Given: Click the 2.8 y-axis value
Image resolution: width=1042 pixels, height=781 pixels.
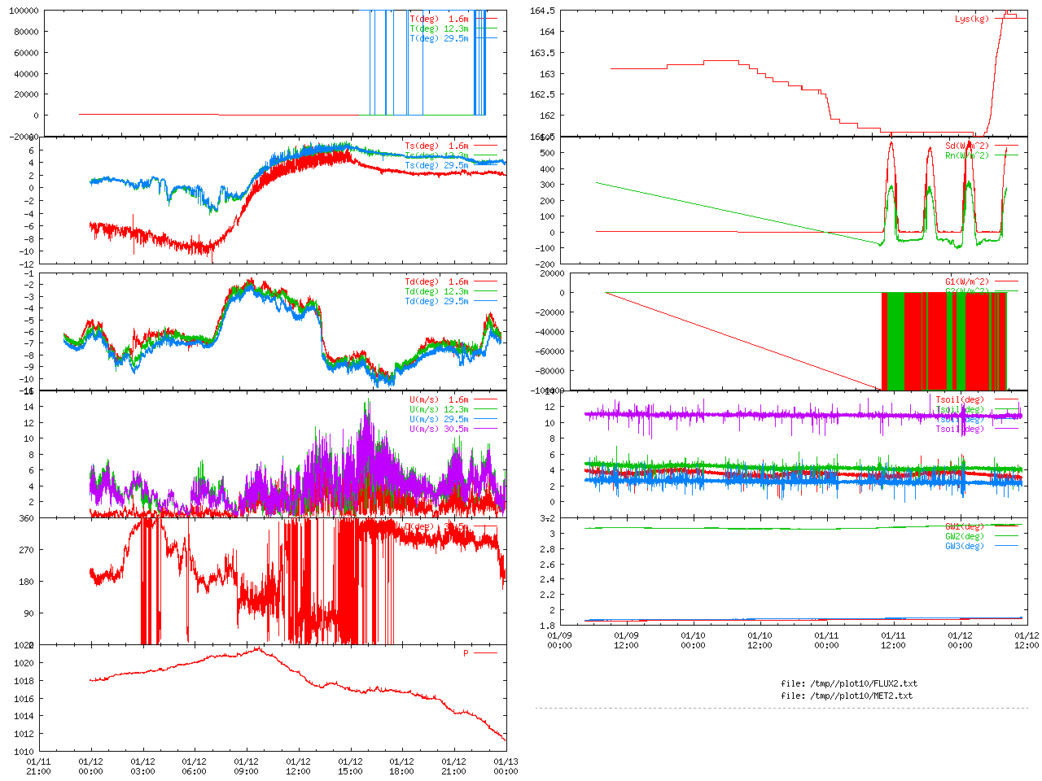Looking at the screenshot, I should [548, 549].
